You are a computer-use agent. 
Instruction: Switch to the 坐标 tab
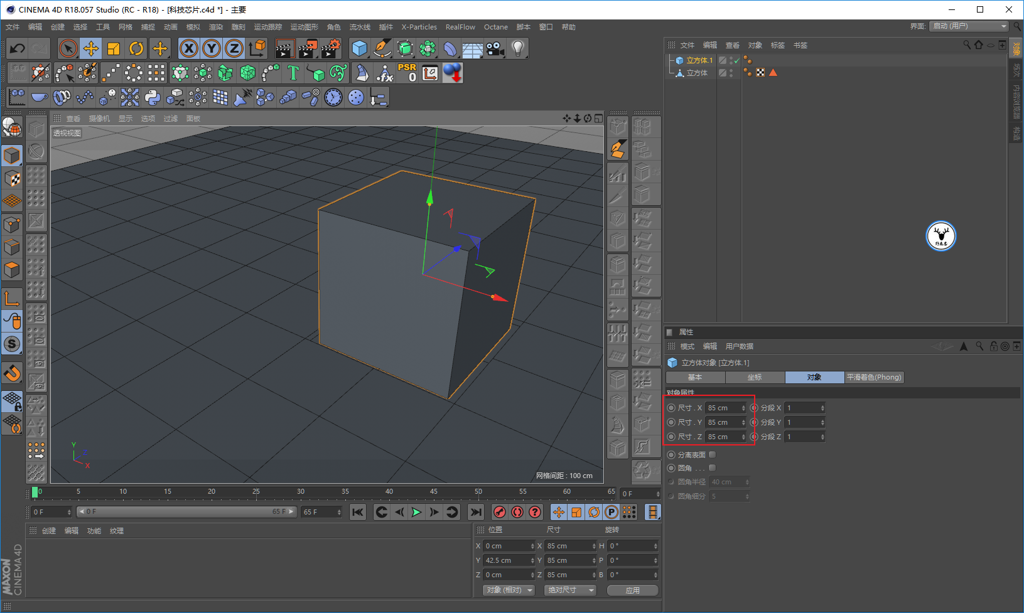click(755, 377)
